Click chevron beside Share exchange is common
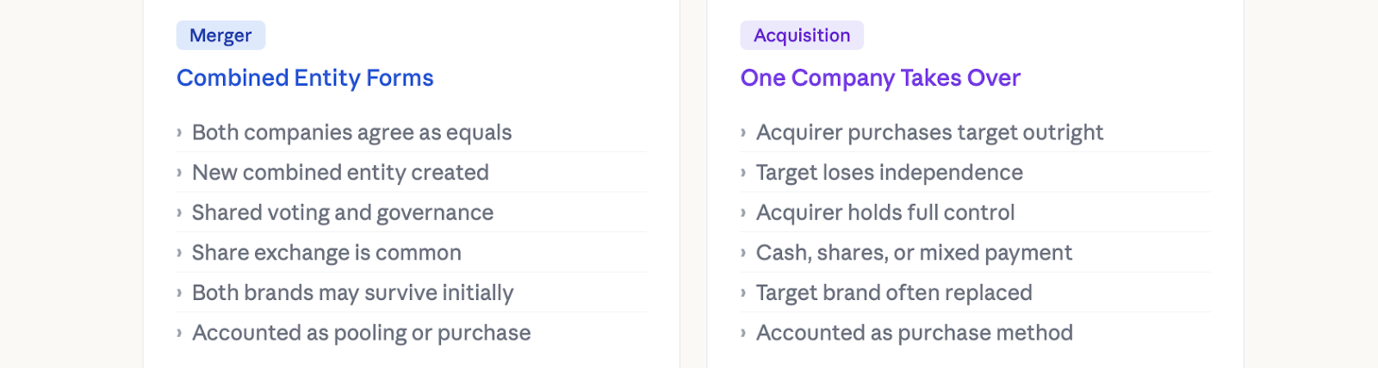This screenshot has width=1378, height=368. click(179, 253)
